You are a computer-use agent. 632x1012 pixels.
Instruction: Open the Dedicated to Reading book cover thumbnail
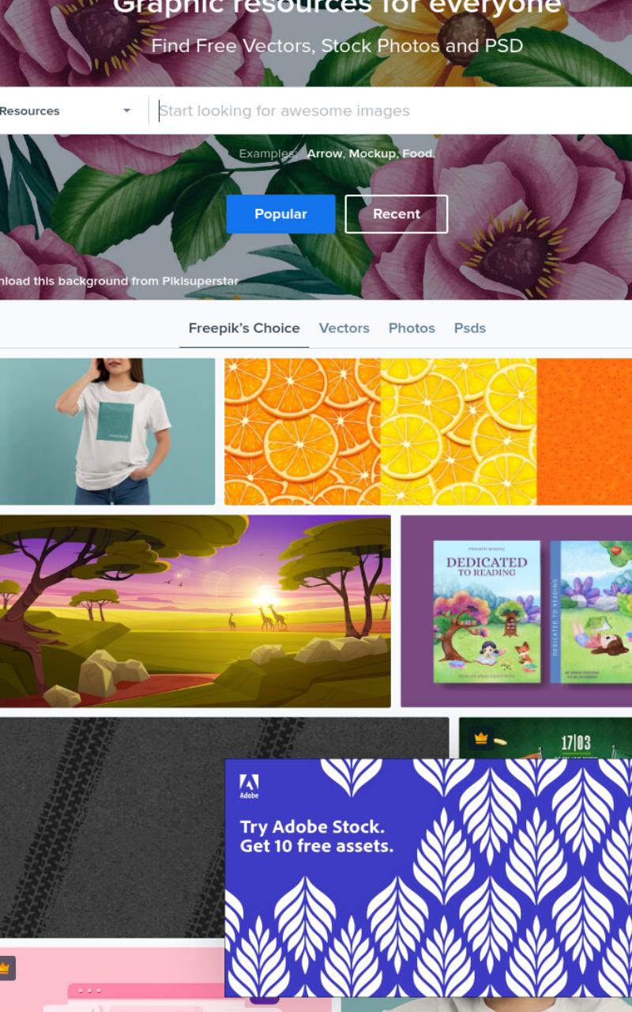[x=517, y=611]
